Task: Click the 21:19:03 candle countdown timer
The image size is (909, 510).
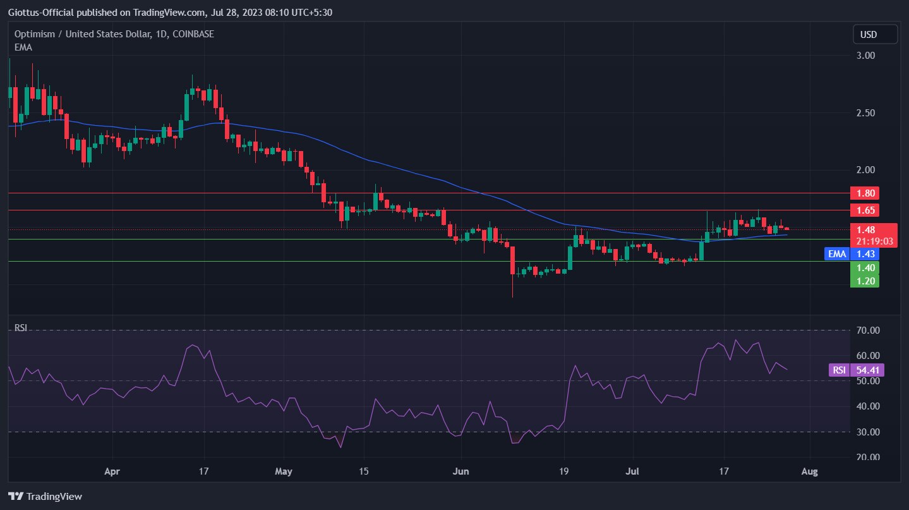Action: coord(874,241)
